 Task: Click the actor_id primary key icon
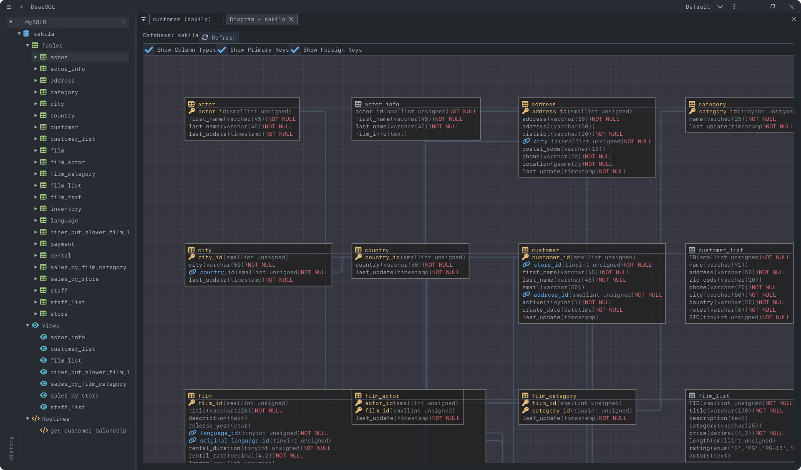click(x=192, y=111)
